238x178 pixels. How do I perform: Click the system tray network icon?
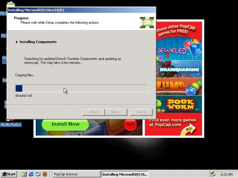213,174
